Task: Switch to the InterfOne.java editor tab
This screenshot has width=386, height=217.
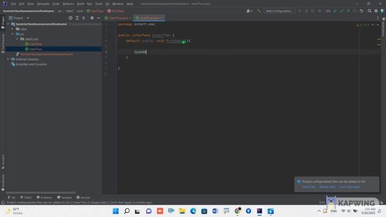Action: coord(118,18)
